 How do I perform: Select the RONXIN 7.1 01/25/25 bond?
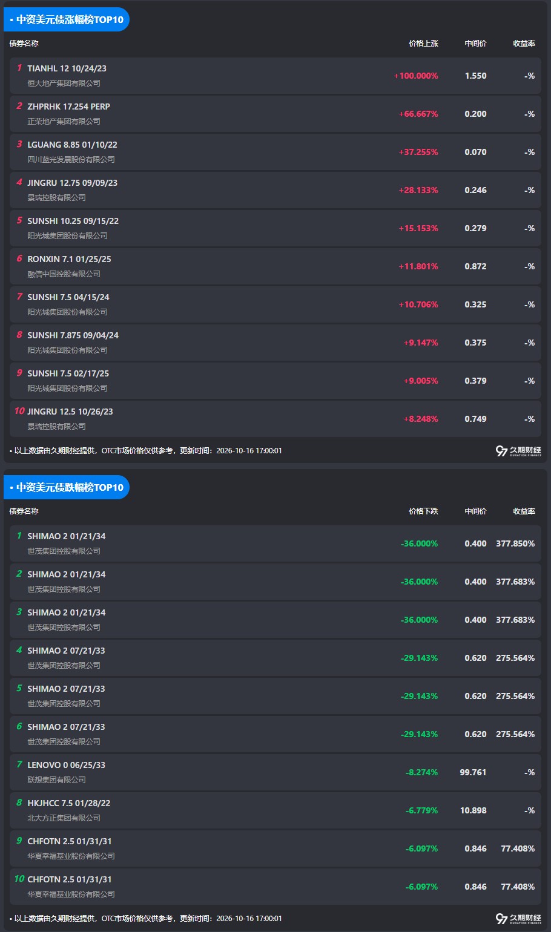click(275, 266)
